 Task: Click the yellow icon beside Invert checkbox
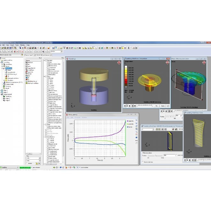[x=36, y=163]
